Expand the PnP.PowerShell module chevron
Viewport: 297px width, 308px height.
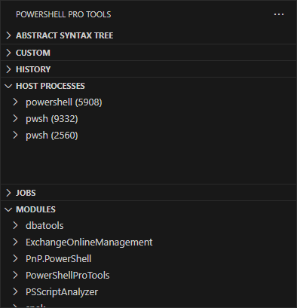pos(15,258)
